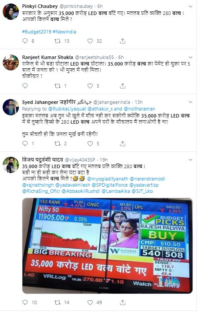Open Pinkyi Chaubey's profile avatar

click(11, 11)
